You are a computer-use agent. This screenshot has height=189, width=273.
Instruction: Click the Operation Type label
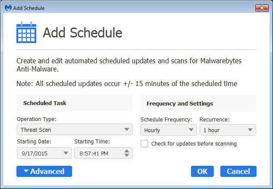(37, 119)
